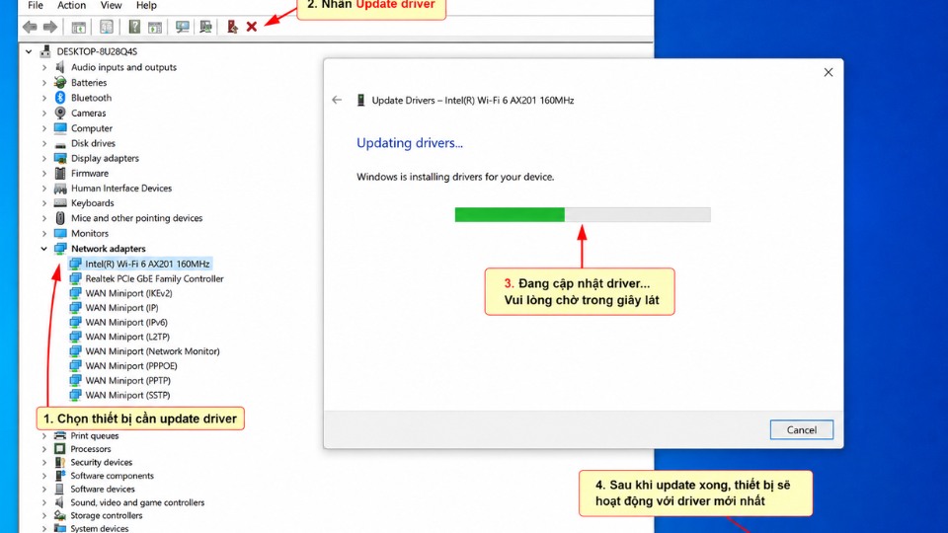Click the Back arrow in Device Manager toolbar

click(30, 27)
